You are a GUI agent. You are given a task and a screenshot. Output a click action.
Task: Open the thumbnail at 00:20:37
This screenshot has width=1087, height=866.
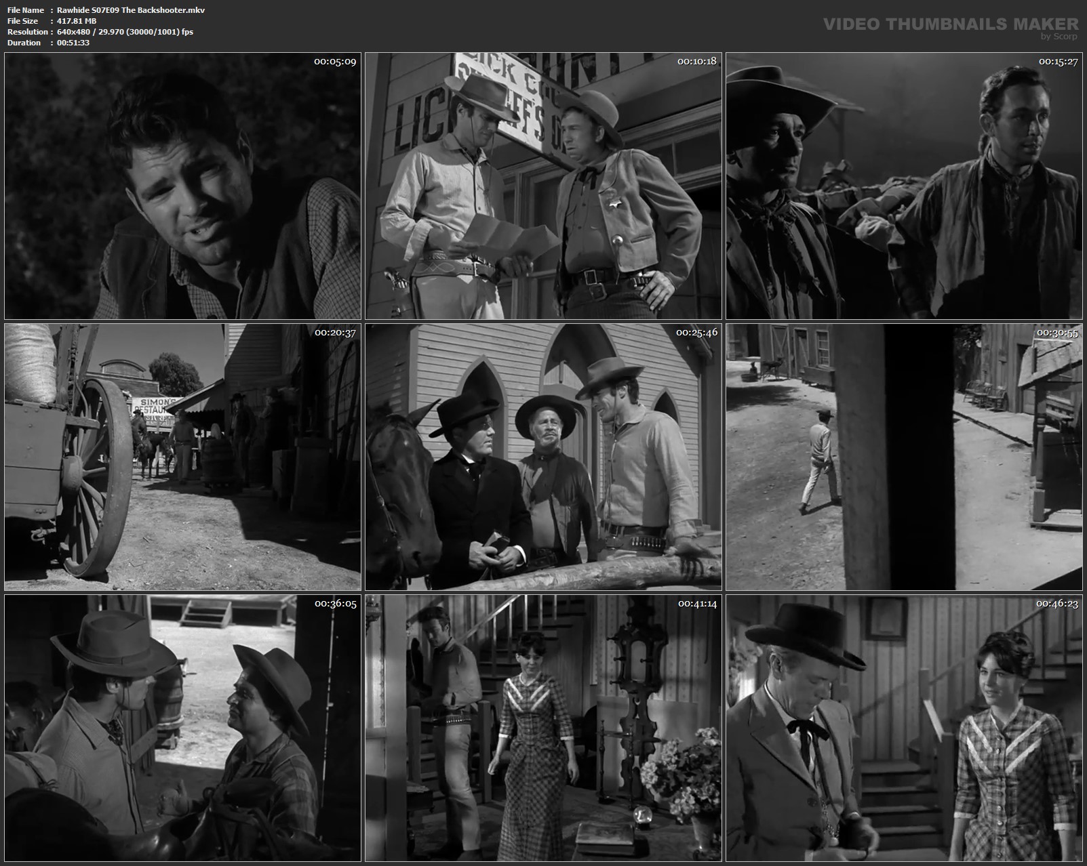tap(182, 457)
